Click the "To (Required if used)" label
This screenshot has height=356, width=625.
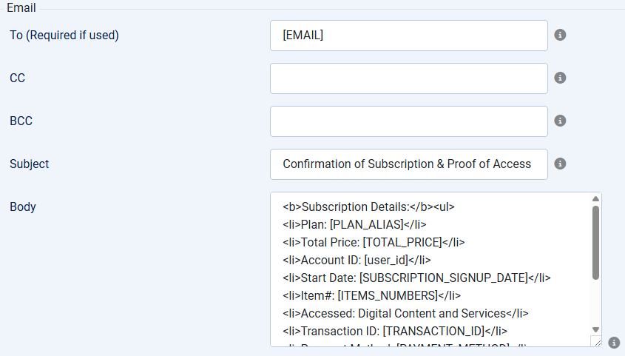[x=64, y=35]
